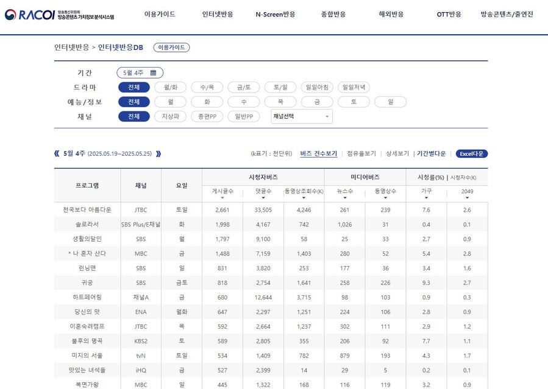Image resolution: width=548 pixels, height=389 pixels.
Task: Select the 종편PP channel filter
Action: tap(207, 116)
